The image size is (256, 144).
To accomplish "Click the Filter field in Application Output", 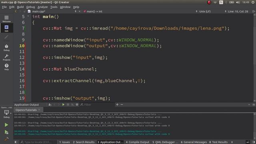I will pos(97,105).
